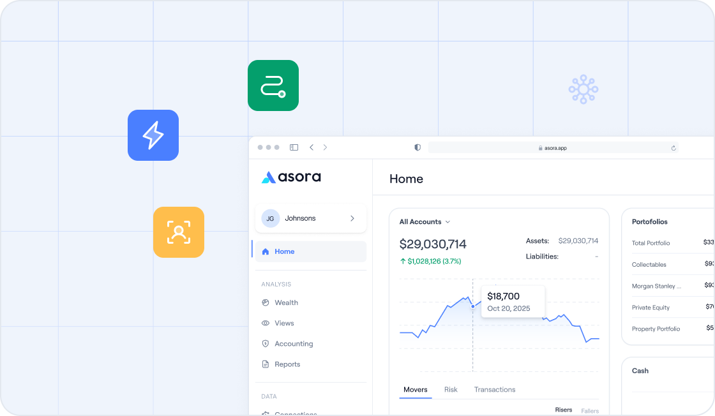Click the Portofolios card heading
This screenshot has width=715, height=416.
click(x=650, y=222)
